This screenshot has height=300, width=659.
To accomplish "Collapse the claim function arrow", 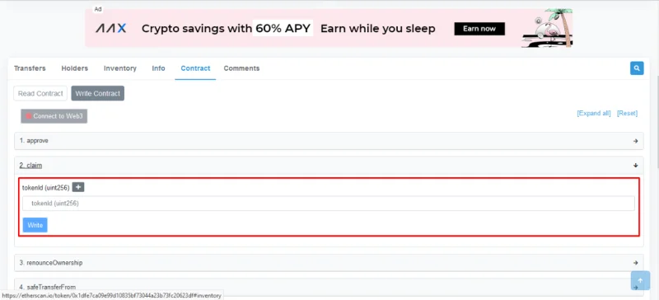I will (x=635, y=166).
